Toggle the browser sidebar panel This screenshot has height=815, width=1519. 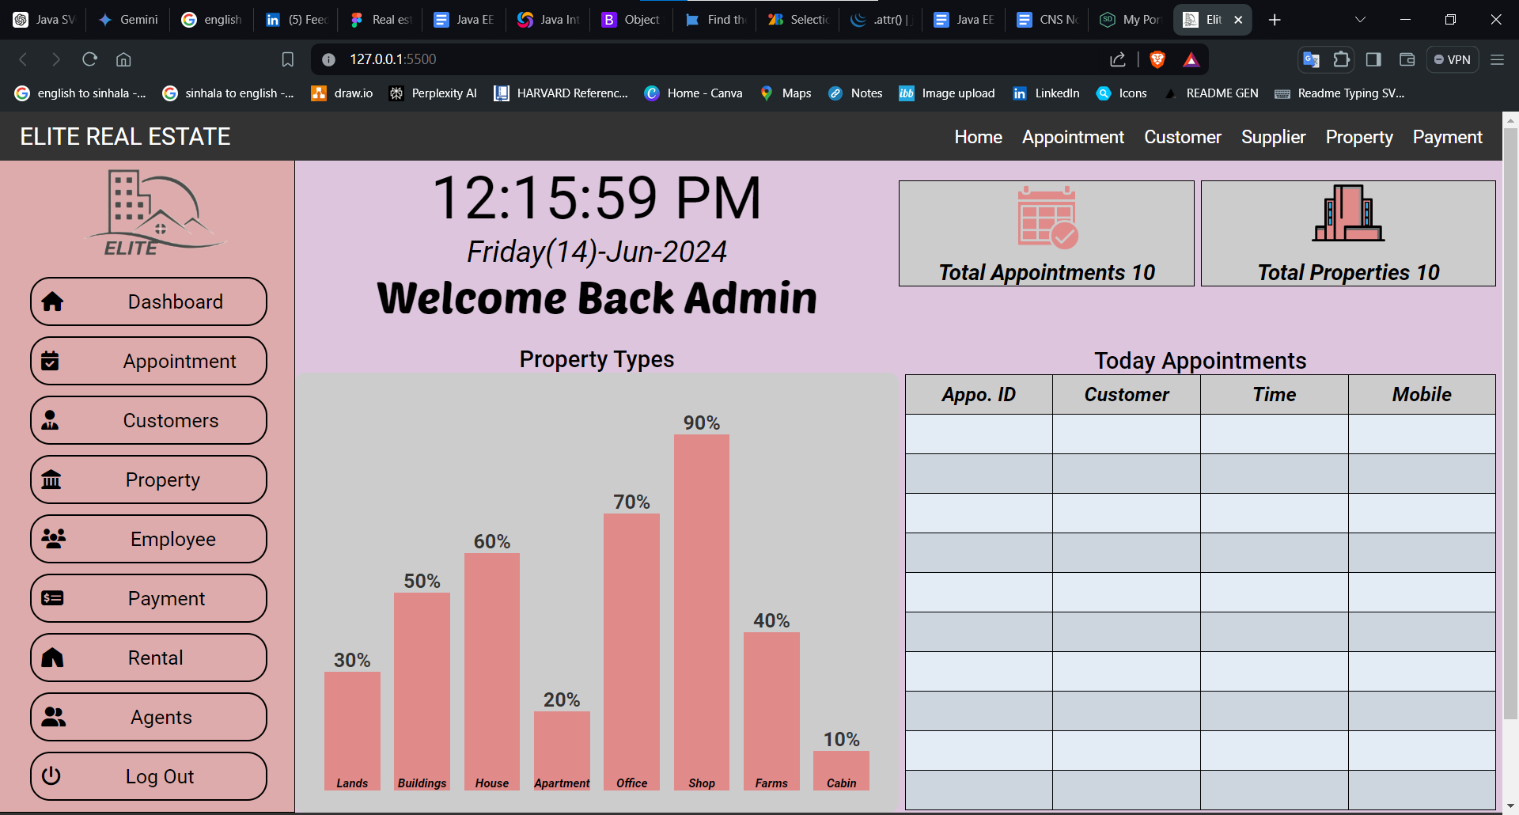click(1373, 59)
